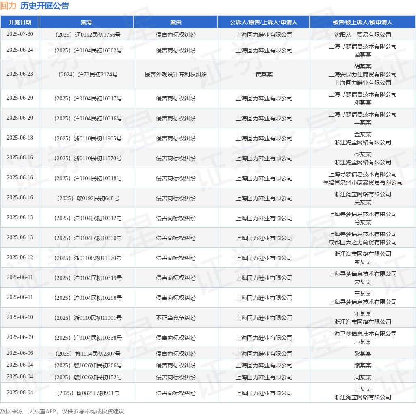The height and width of the screenshot is (415, 416).
Task: Click the date 2025-06-24
Action: tap(20, 50)
